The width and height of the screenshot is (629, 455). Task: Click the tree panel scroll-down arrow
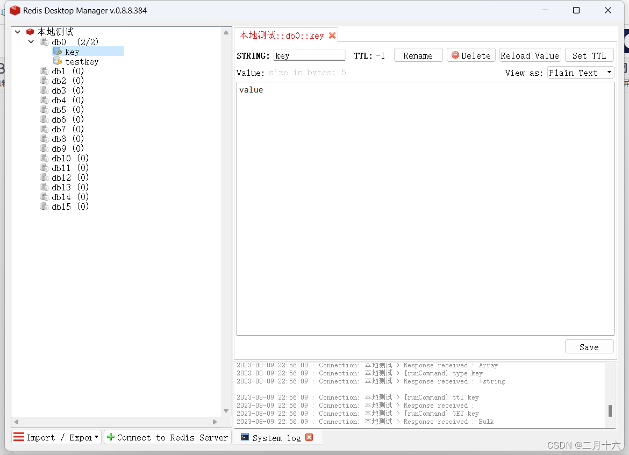[226, 410]
